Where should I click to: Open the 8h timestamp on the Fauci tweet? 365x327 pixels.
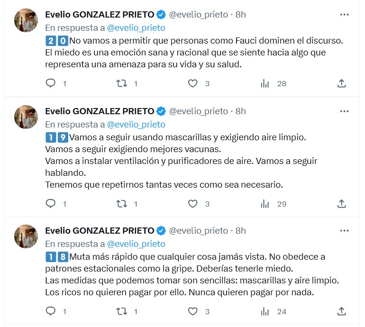241,15
